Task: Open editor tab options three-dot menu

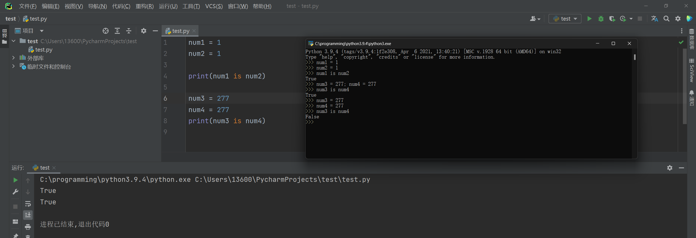Action: pos(682,31)
